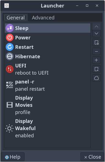Click the red Power icon entry
Viewport: 105px width, 162px height.
pos(10,37)
